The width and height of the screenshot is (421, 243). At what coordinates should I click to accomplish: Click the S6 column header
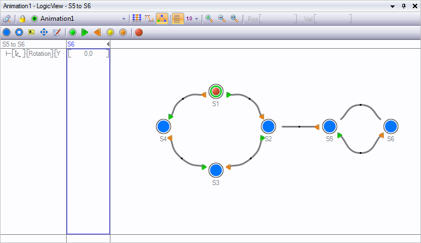click(x=87, y=44)
